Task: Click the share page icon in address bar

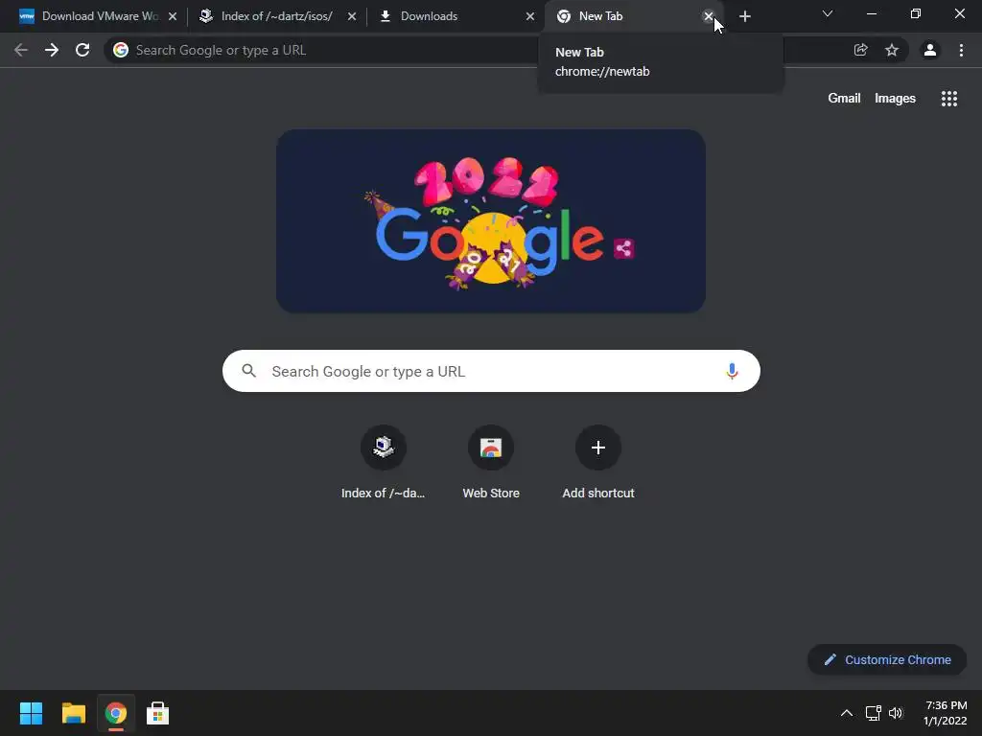Action: (x=860, y=50)
